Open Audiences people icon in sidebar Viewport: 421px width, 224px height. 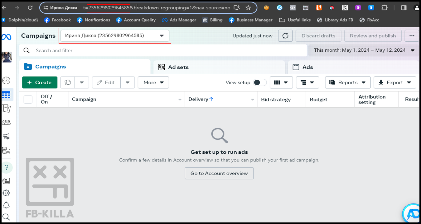[x=6, y=122]
